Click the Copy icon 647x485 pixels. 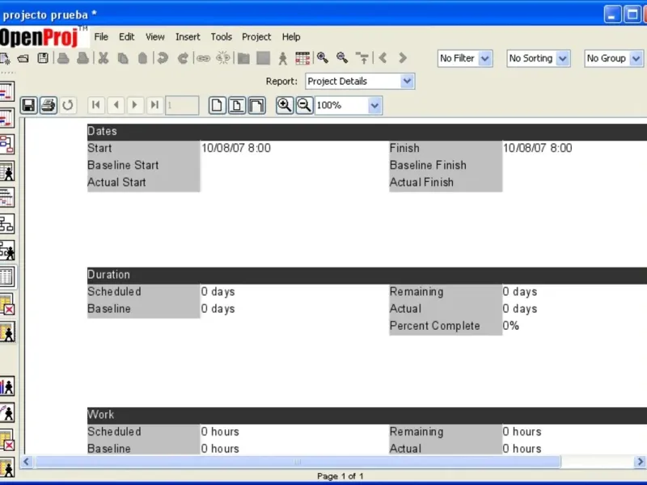point(123,58)
